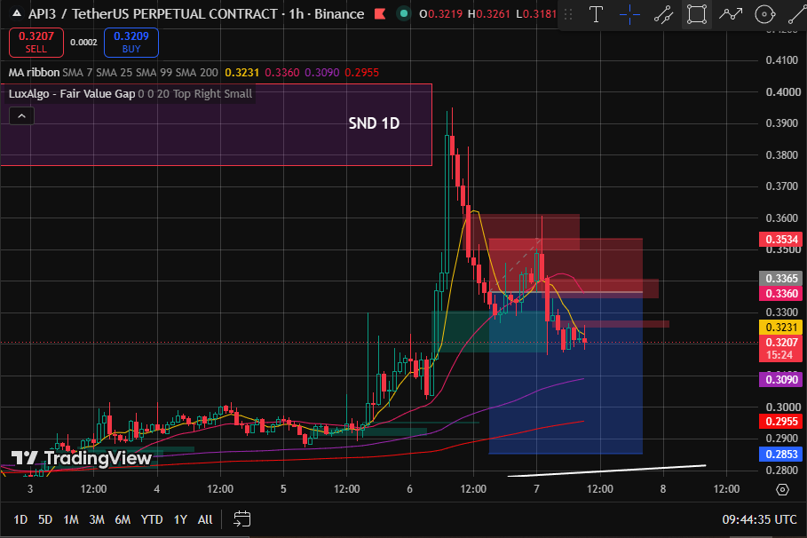The height and width of the screenshot is (538, 807).
Task: Switch the range to 3M
Action: (97, 519)
